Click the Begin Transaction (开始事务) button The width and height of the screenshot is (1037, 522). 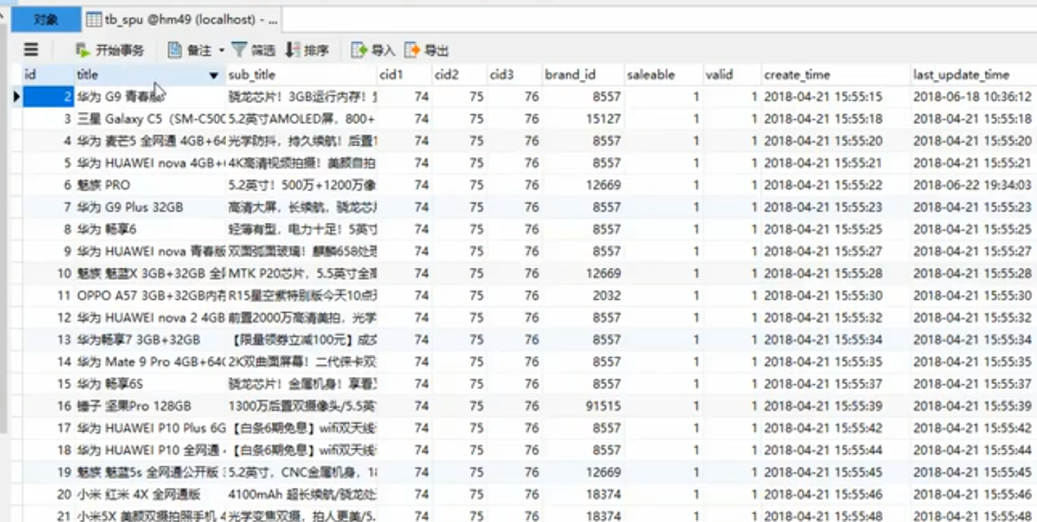click(x=109, y=50)
